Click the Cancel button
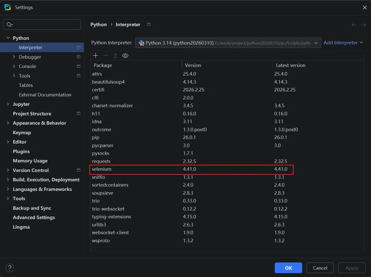This screenshot has height=277, width=371. click(320, 268)
